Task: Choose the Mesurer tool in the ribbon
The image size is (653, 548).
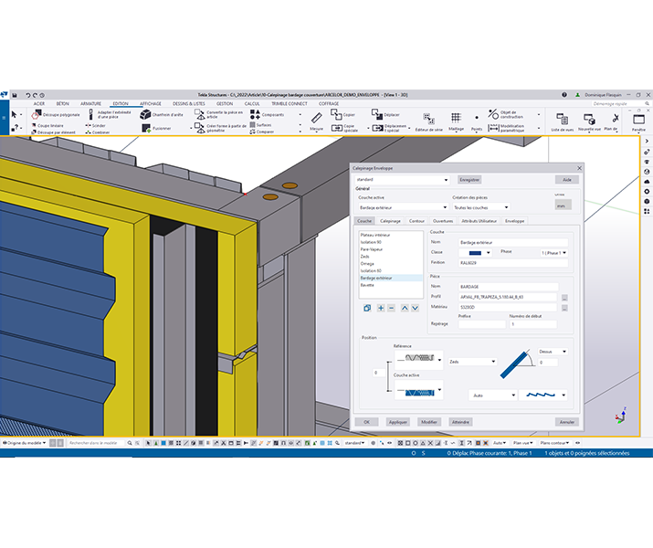Action: click(x=316, y=118)
